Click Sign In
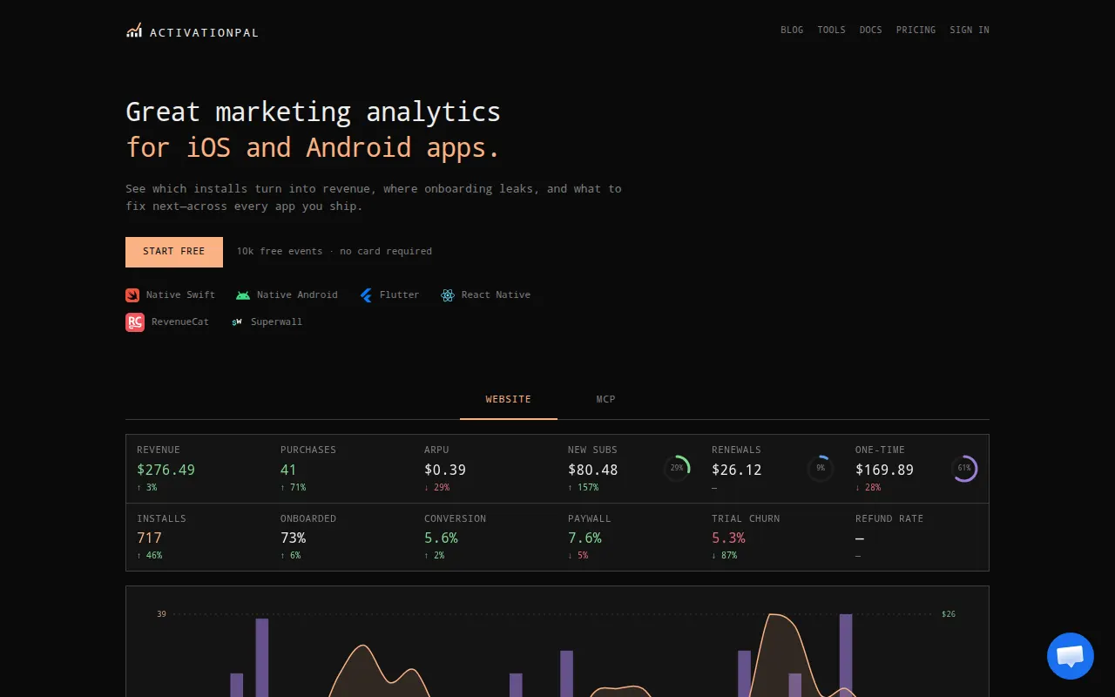Image resolution: width=1115 pixels, height=697 pixels. 970,30
